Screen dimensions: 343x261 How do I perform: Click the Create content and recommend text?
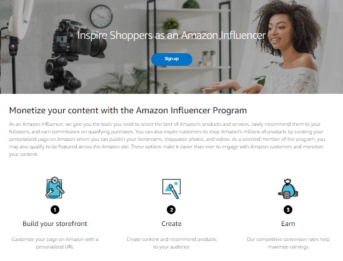click(171, 243)
